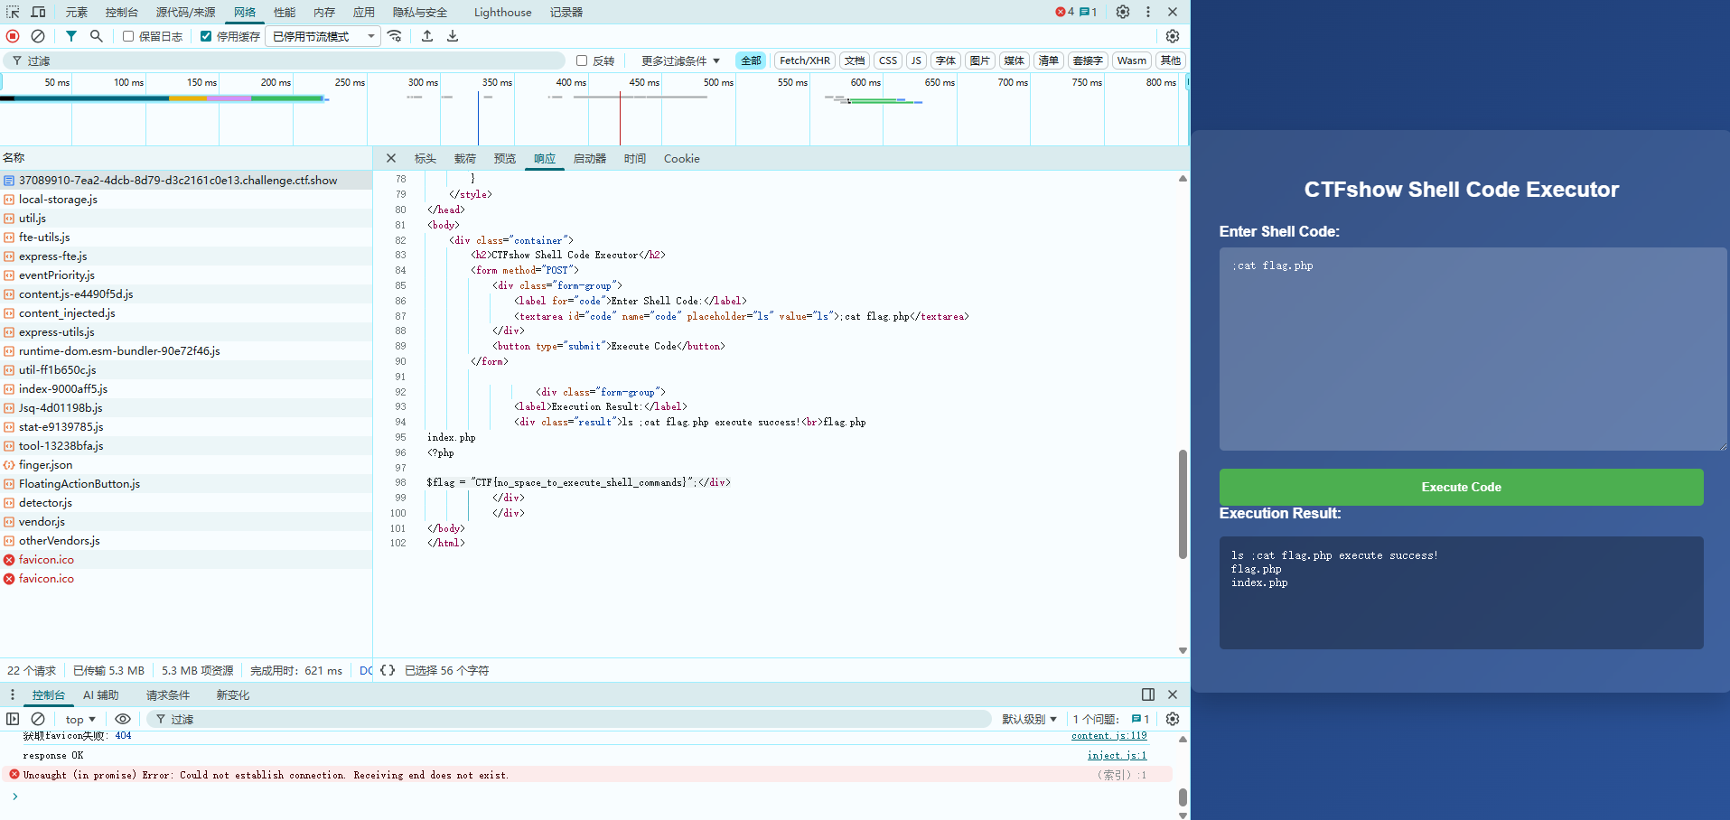Open DevTools three-dot customize menu

(x=1148, y=12)
